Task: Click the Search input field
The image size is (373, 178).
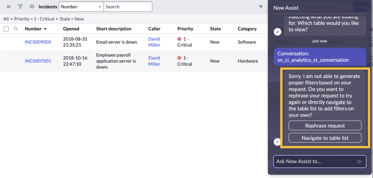Action: click(128, 7)
